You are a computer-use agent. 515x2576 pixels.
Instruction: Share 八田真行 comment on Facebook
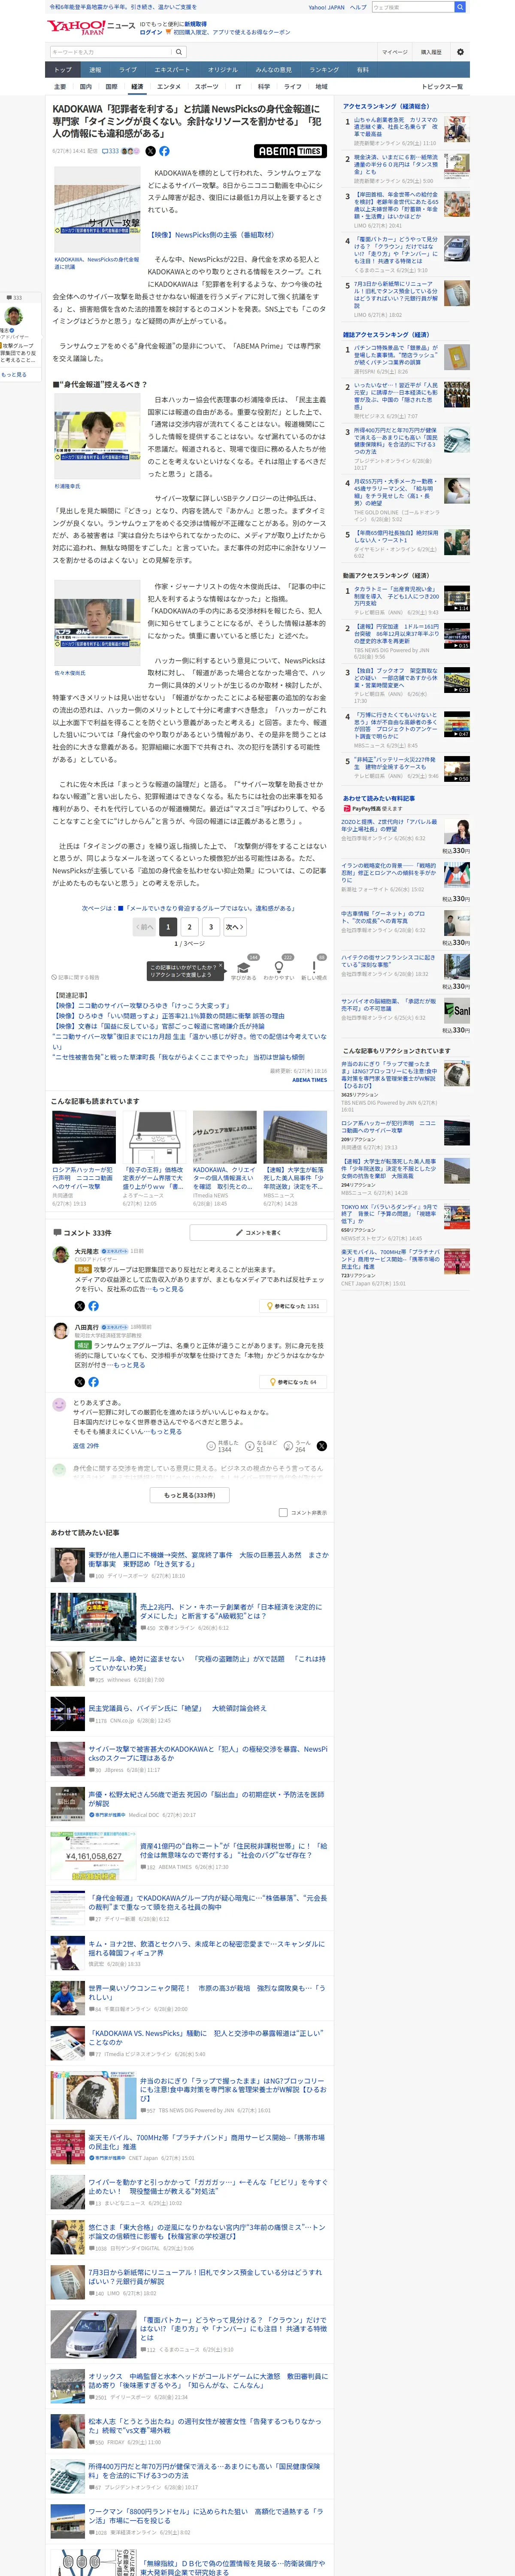click(x=93, y=1381)
